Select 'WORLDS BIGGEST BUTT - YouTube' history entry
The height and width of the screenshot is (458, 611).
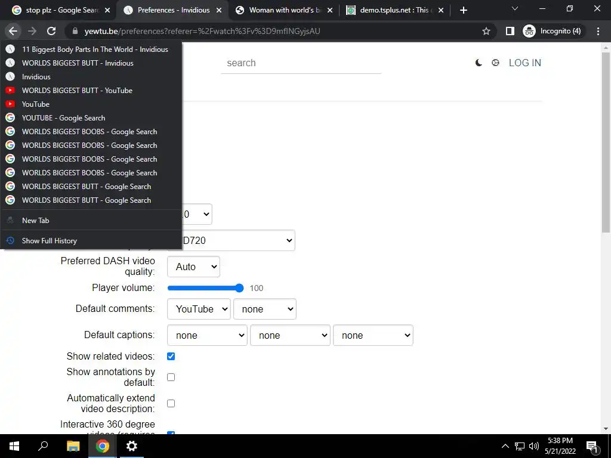[x=91, y=91]
